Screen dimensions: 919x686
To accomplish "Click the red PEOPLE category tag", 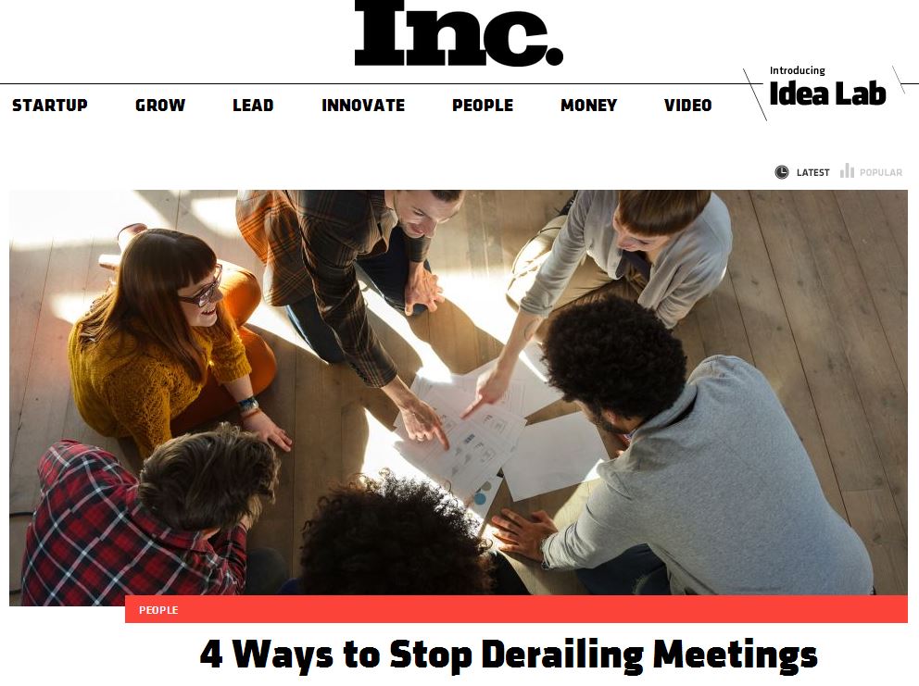I will click(x=158, y=610).
